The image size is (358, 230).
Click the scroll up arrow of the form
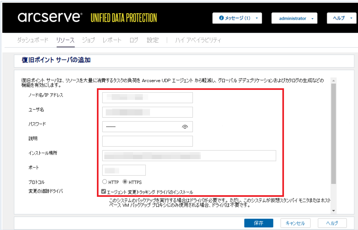[334, 81]
